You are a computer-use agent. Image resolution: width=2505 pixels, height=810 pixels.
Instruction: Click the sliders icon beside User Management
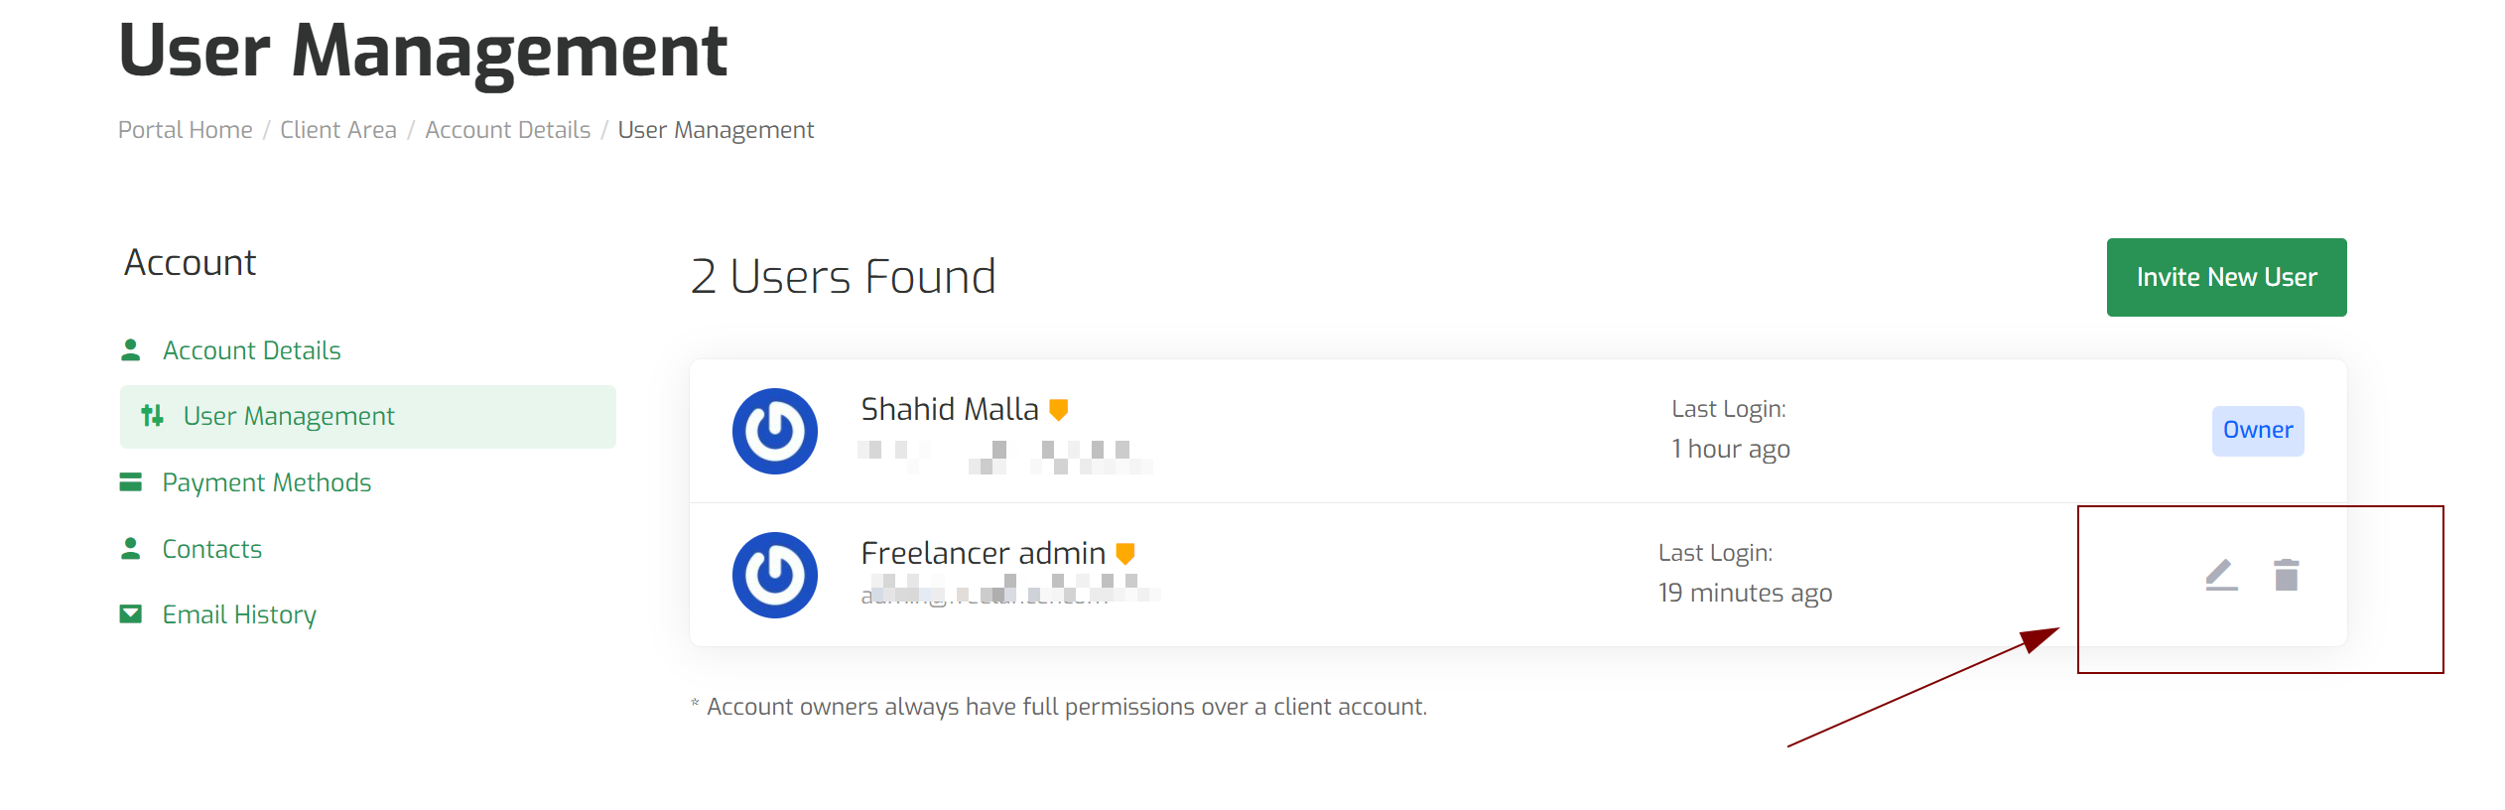coord(152,416)
